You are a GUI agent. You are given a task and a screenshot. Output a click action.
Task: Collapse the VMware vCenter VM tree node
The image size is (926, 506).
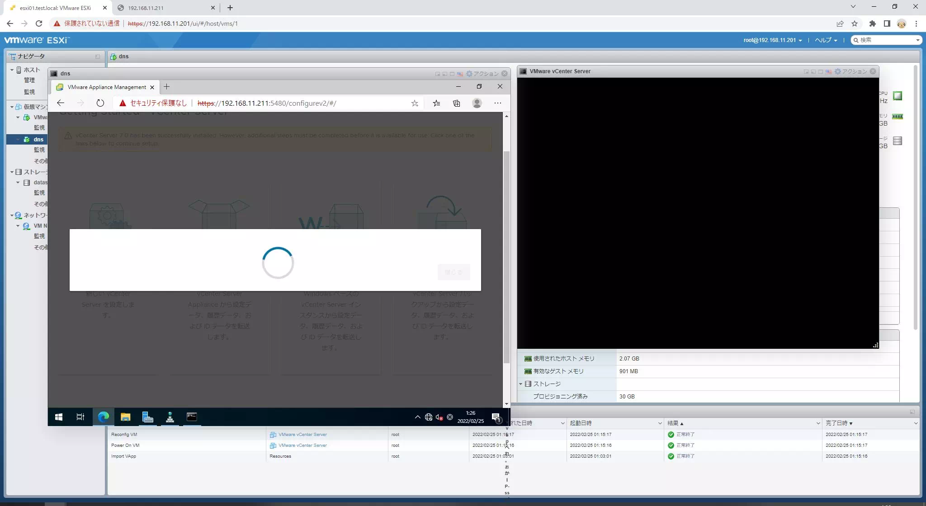coord(18,117)
